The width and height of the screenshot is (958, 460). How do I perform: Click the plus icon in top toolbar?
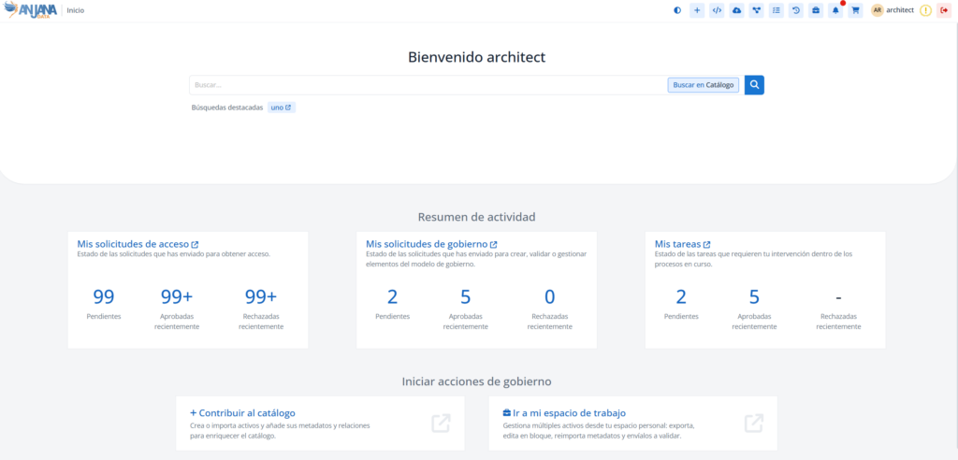click(x=697, y=10)
